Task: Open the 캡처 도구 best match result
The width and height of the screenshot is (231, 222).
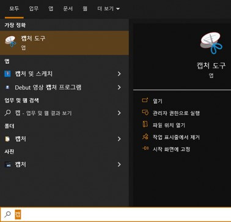Action: tap(64, 43)
